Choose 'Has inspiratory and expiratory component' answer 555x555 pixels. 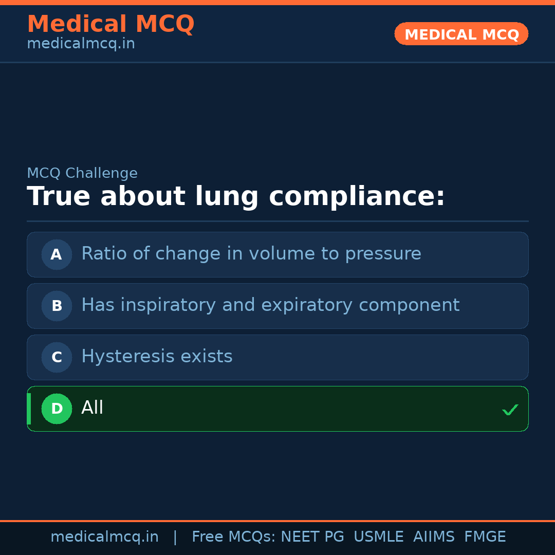coord(270,305)
